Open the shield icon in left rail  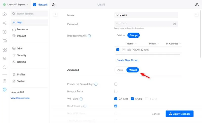tap(5, 67)
